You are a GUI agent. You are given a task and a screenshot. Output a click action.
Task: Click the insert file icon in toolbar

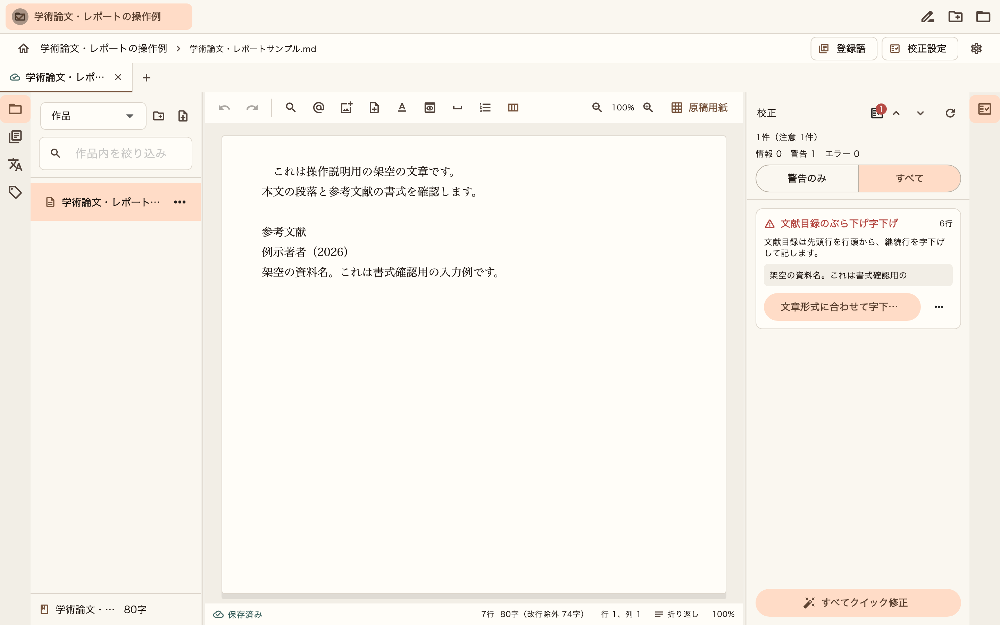(374, 108)
